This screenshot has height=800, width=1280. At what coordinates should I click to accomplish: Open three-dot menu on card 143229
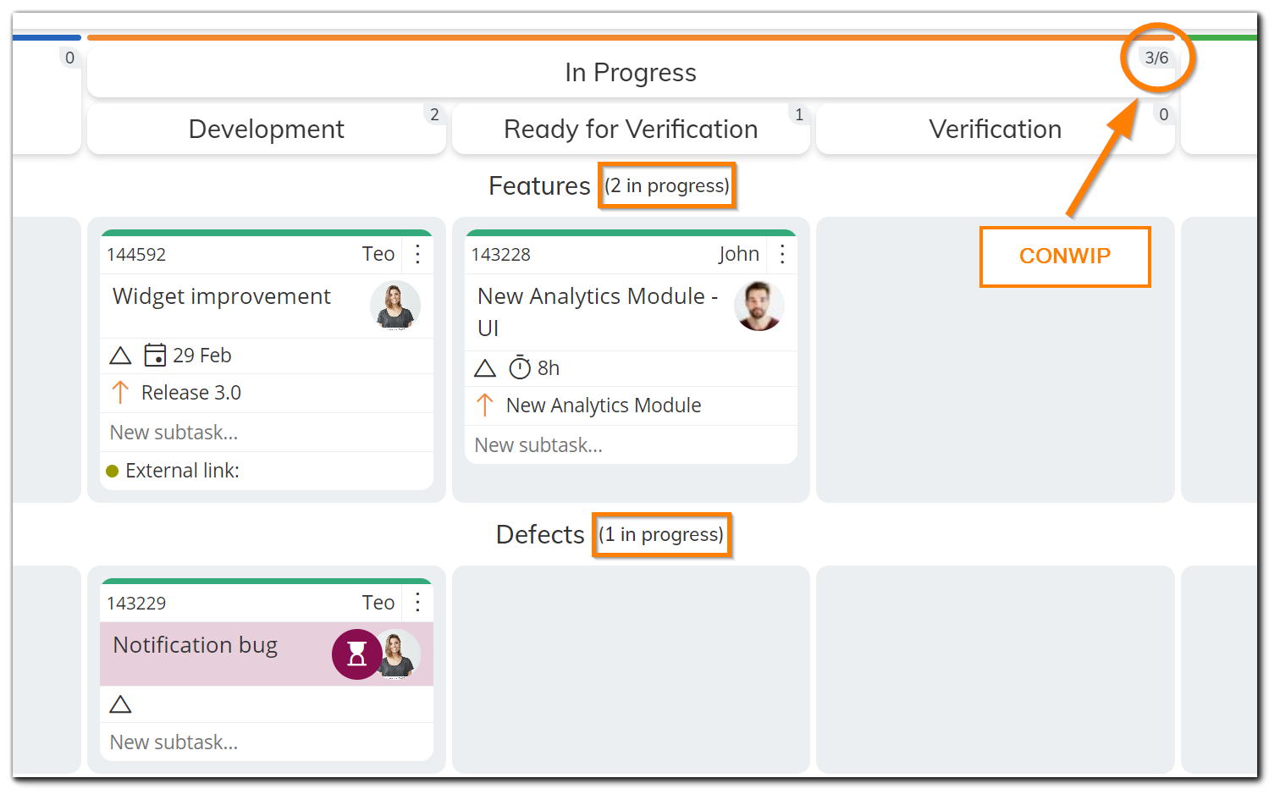pyautogui.click(x=417, y=603)
